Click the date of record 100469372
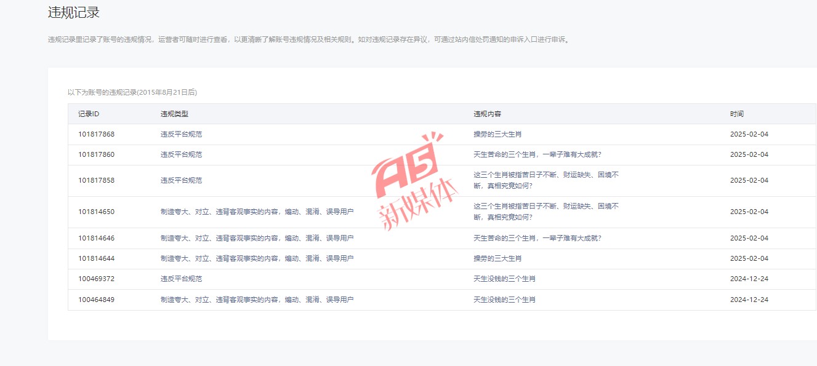Viewport: 817px width, 366px height. point(749,279)
